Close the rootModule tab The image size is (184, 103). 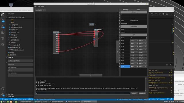click(43, 10)
